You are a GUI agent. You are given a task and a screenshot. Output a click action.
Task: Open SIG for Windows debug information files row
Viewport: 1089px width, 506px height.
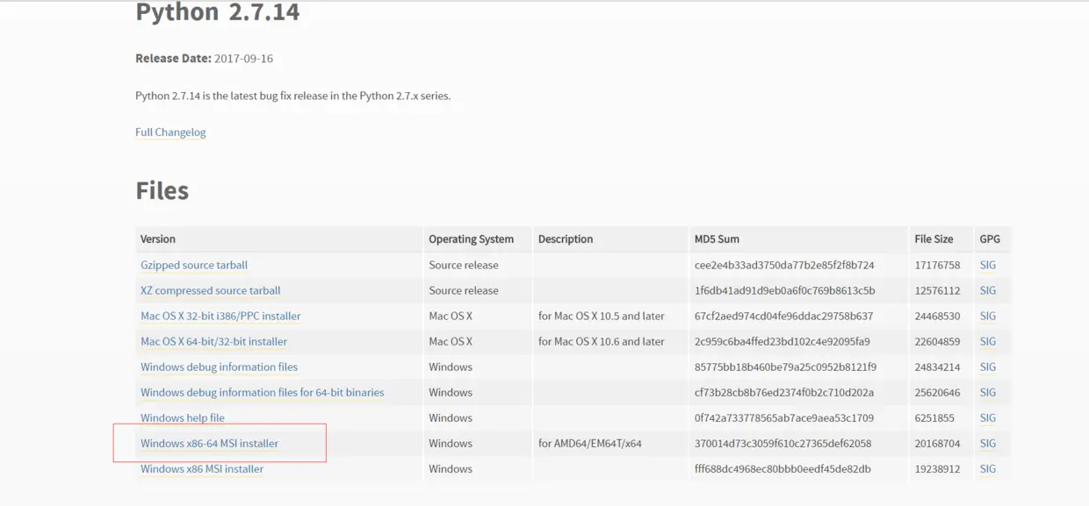988,367
